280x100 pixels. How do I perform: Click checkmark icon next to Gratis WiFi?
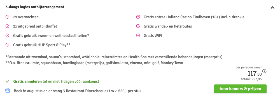tap(138, 36)
